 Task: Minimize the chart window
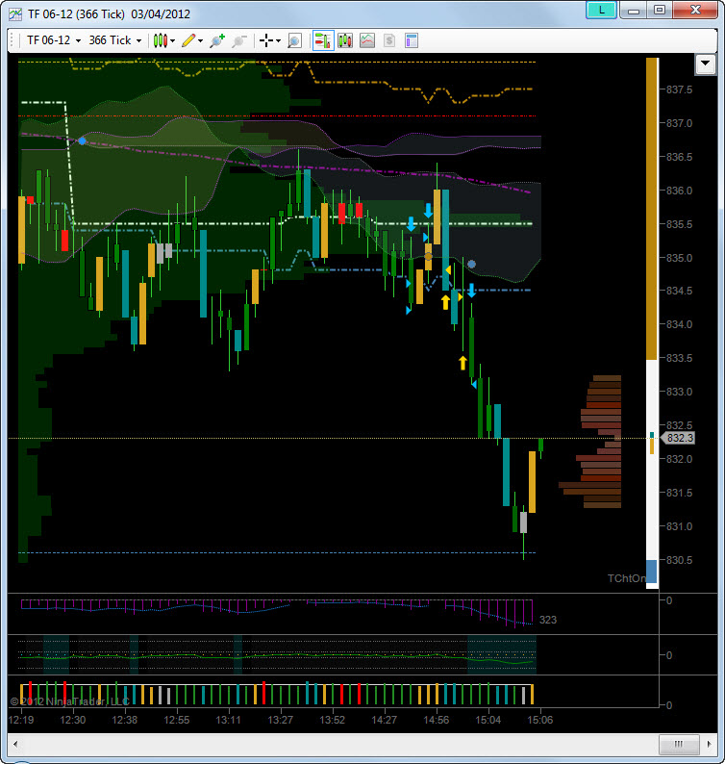634,10
